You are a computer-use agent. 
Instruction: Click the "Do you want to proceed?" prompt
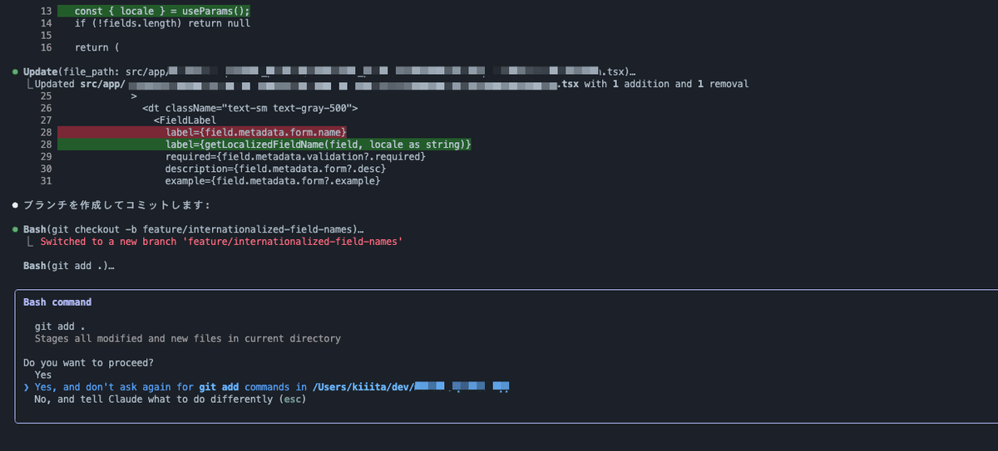coord(89,363)
